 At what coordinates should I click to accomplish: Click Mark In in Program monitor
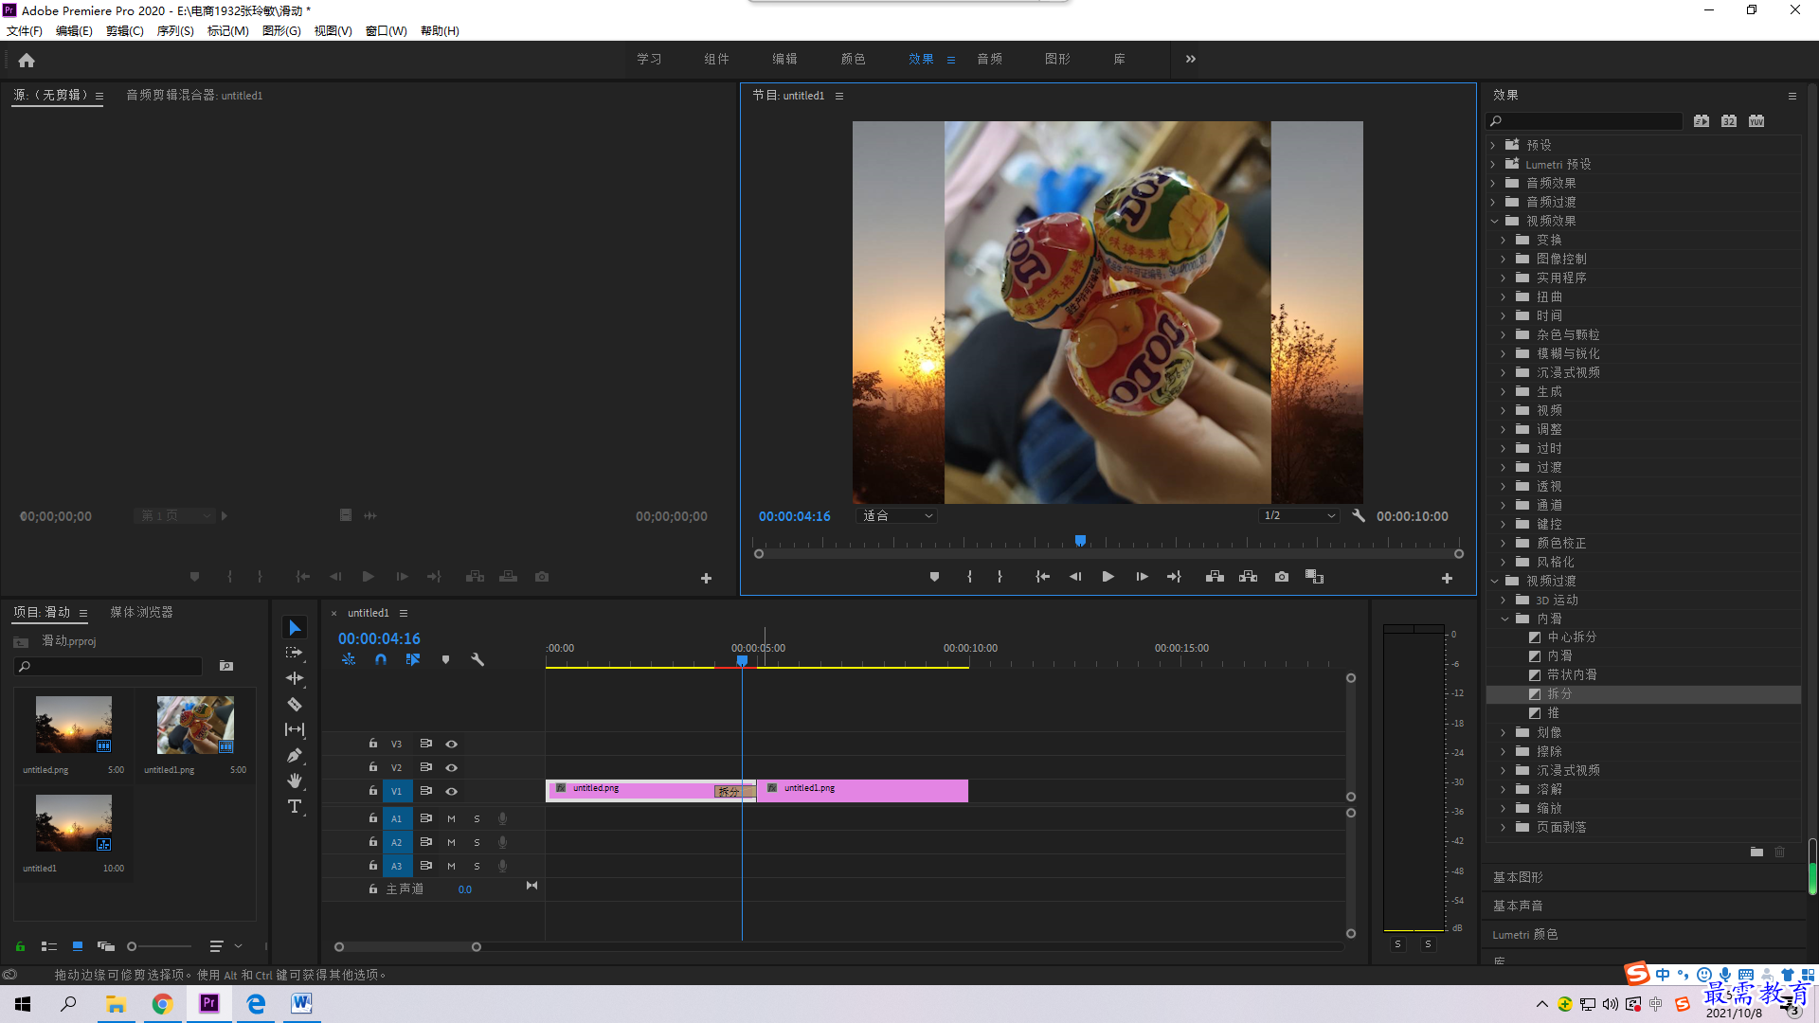969,577
